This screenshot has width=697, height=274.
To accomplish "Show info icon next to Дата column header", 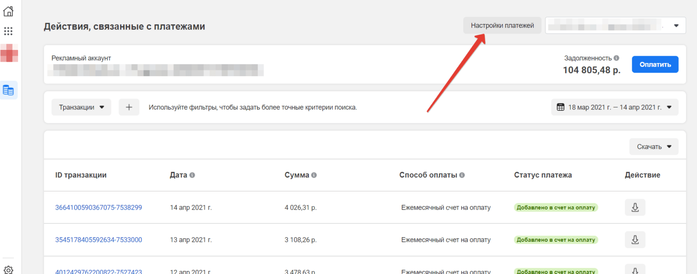I will pyautogui.click(x=192, y=175).
